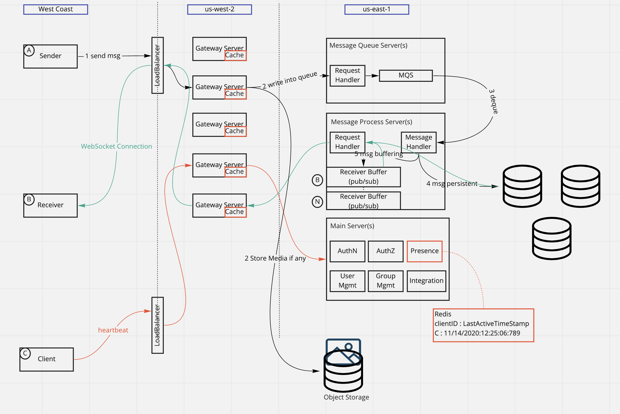Select the Message Queue Server(s) title
The width and height of the screenshot is (620, 414).
tap(368, 46)
